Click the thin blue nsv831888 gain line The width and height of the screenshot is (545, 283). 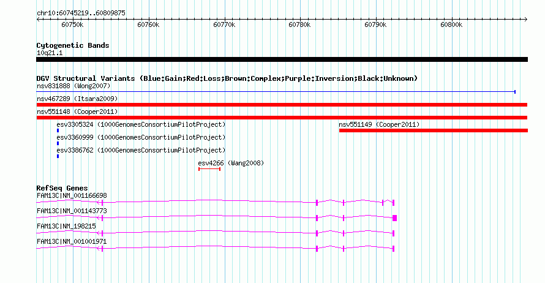[x=276, y=92]
